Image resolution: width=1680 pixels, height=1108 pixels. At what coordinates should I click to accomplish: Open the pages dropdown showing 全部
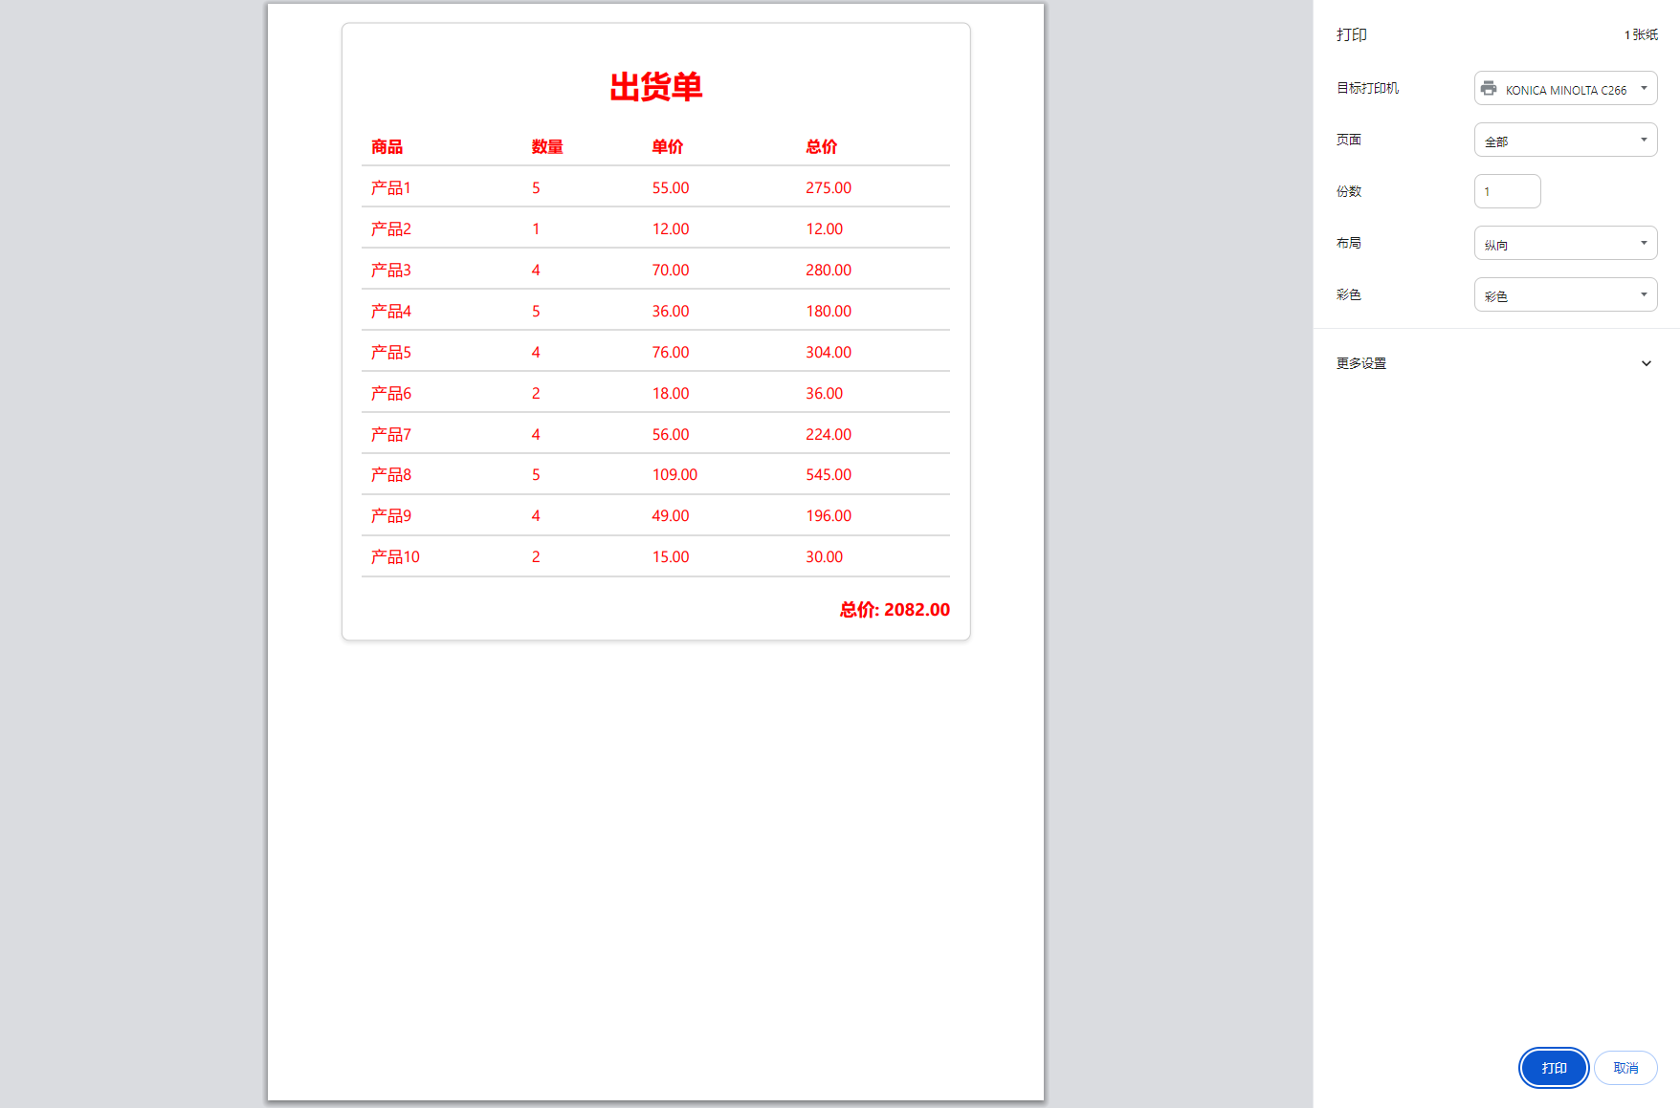[x=1565, y=140]
